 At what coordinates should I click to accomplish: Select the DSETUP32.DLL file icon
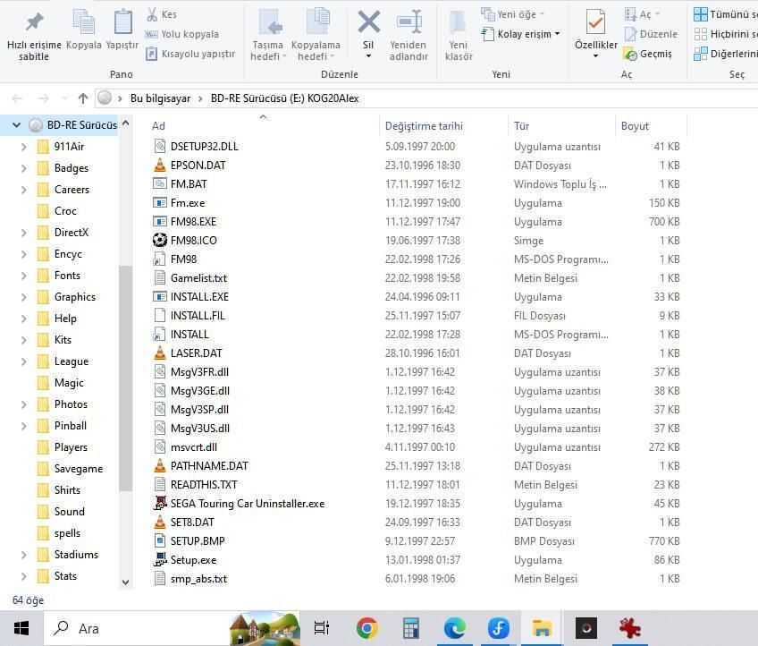click(159, 146)
